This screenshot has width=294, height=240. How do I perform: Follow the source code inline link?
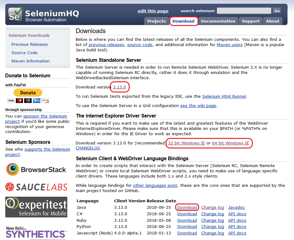tap(140, 45)
